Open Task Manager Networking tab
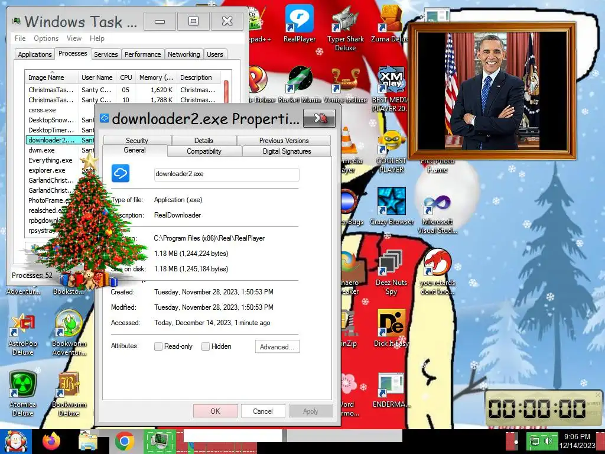This screenshot has width=605, height=454. click(184, 54)
